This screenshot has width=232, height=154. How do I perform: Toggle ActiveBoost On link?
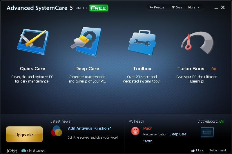click(222, 121)
